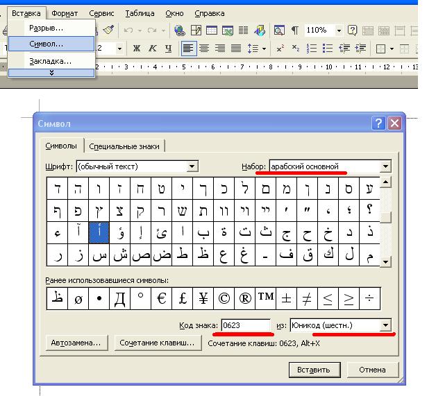Click the Вставить button
This screenshot has width=436, height=396.
coord(315,370)
